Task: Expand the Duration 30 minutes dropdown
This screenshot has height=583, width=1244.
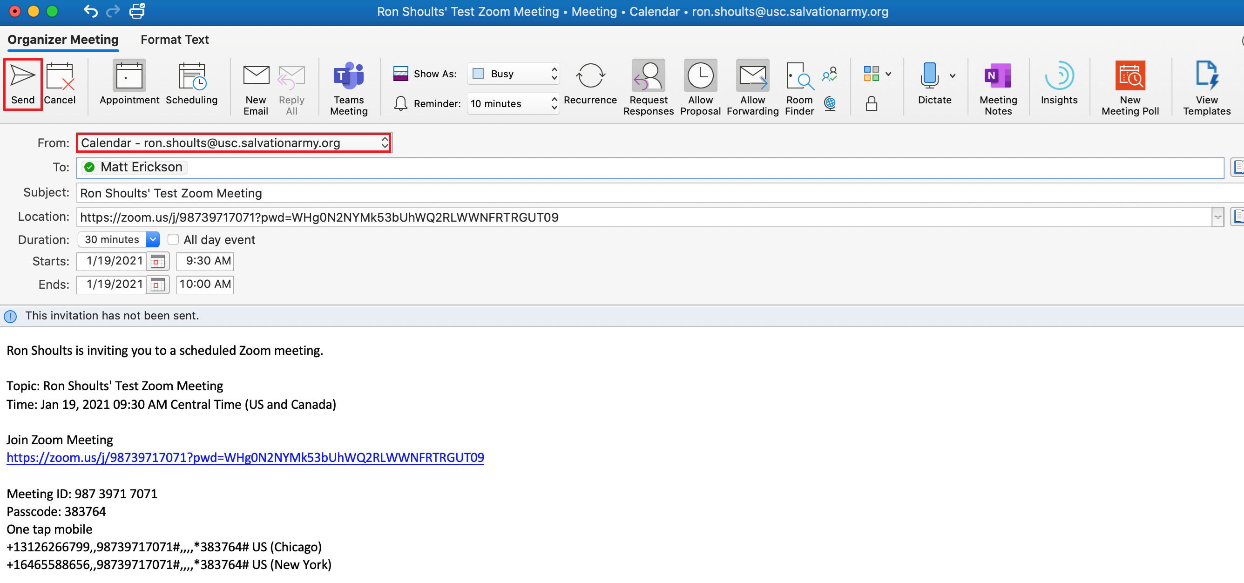Action: point(153,239)
